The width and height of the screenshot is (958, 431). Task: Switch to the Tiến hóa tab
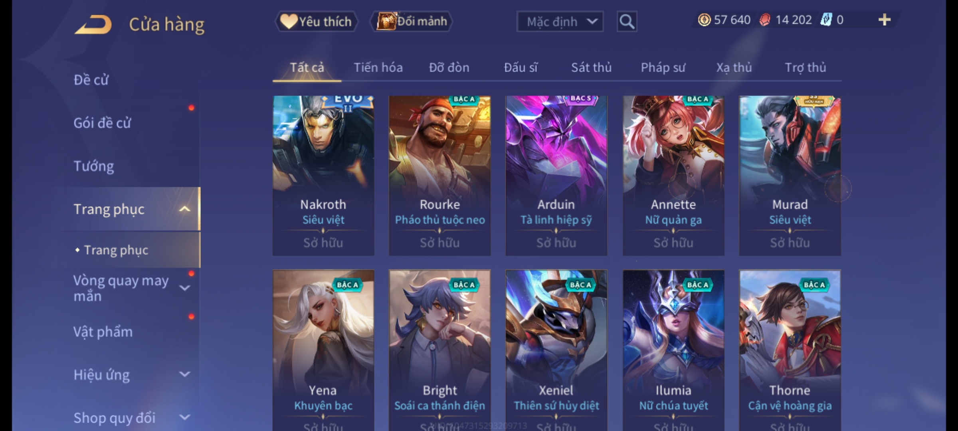[x=378, y=67]
